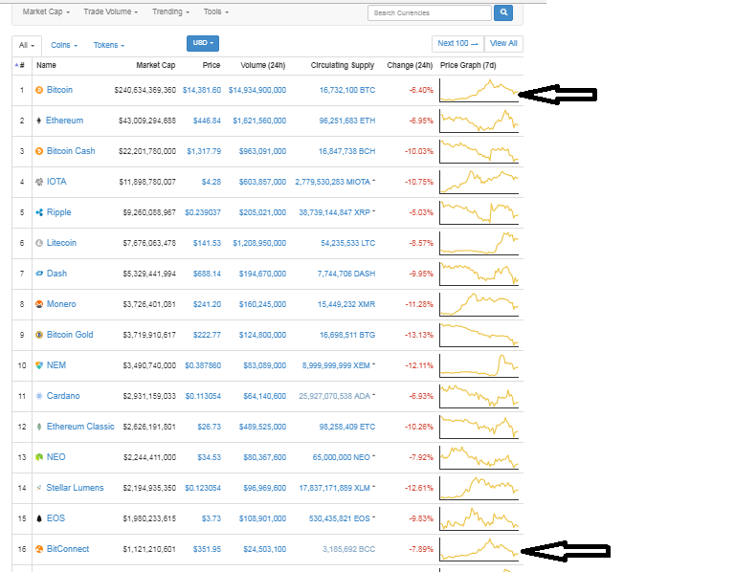Screen dimensions: 735x572
Task: Open the Bitcoin Cash currency link
Action: 71,151
